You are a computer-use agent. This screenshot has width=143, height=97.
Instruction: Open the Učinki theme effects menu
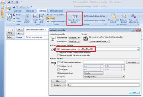click(18, 21)
